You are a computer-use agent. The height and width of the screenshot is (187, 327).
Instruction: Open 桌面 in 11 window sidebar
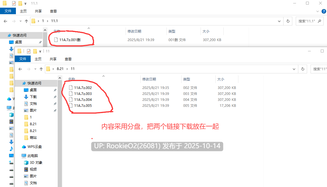(33, 90)
